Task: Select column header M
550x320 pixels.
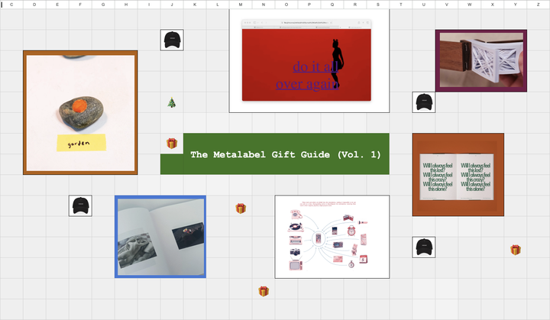Action: click(241, 5)
